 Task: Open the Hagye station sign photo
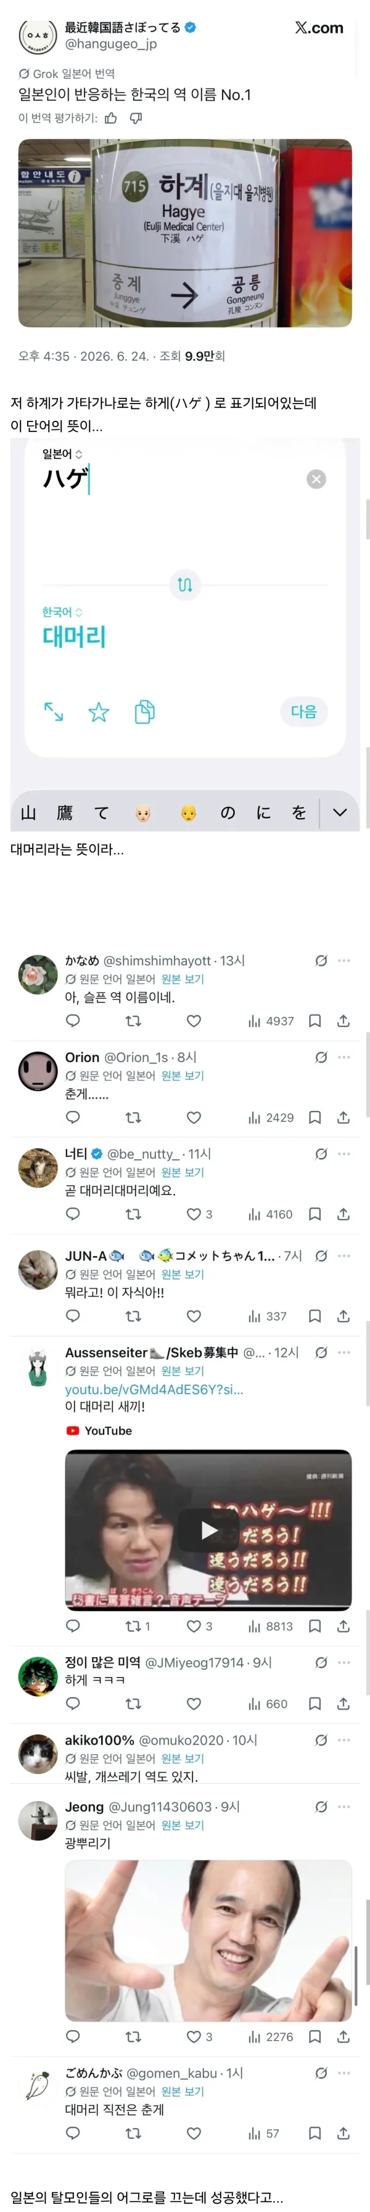[x=185, y=234]
